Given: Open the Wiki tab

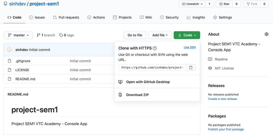Looking at the screenshot, I should tap(146, 17).
